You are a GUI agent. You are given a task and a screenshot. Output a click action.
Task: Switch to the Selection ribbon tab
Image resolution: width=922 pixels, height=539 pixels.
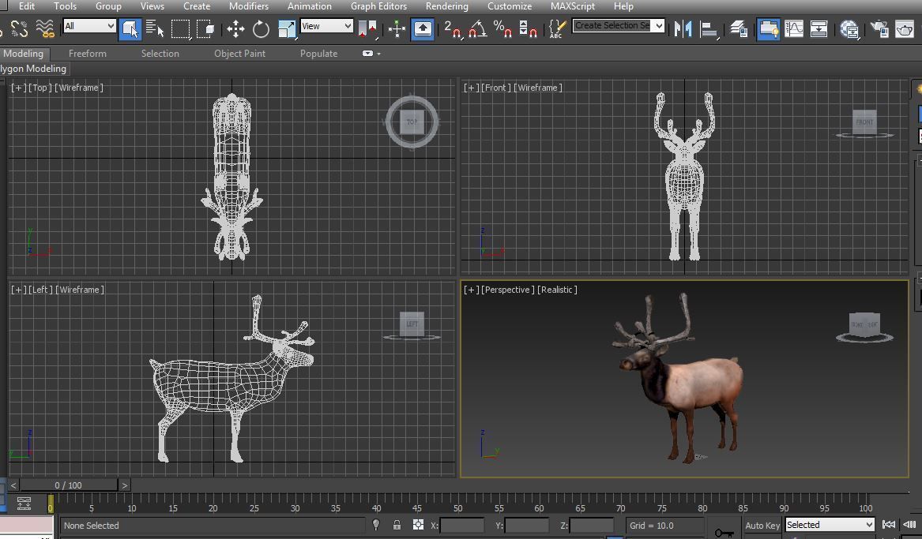[x=160, y=54]
